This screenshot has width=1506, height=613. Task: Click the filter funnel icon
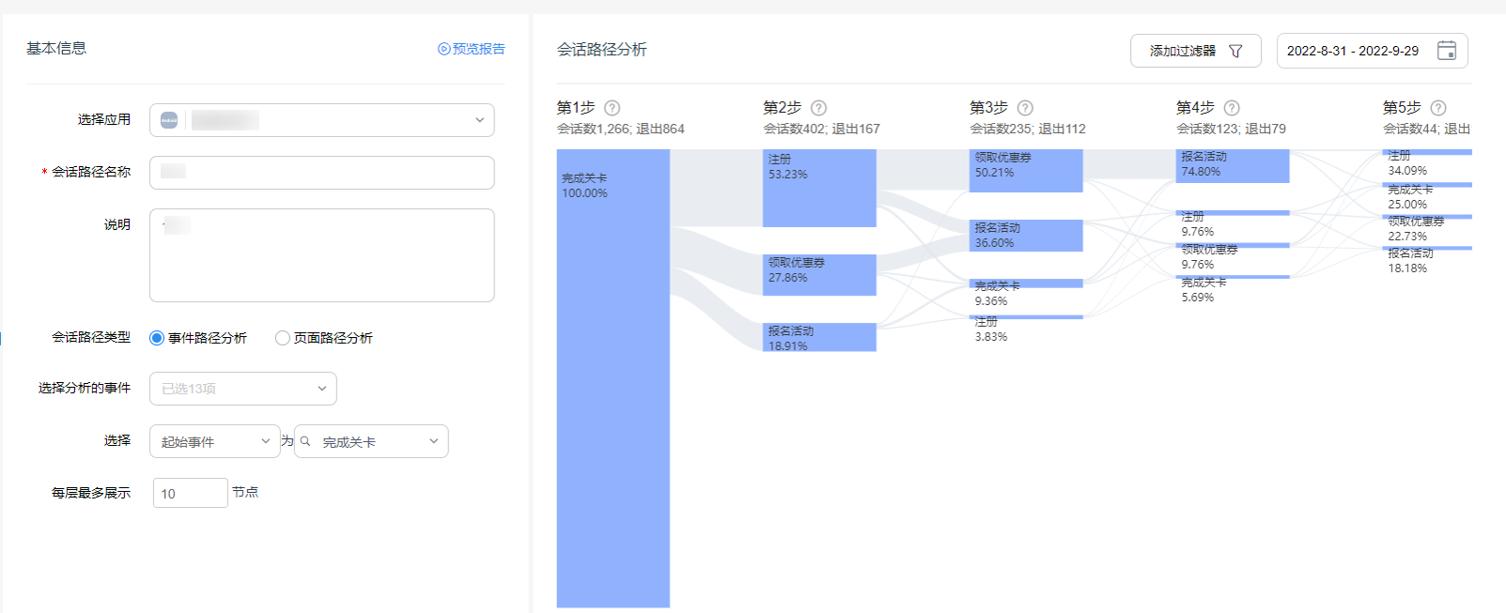(x=1236, y=51)
